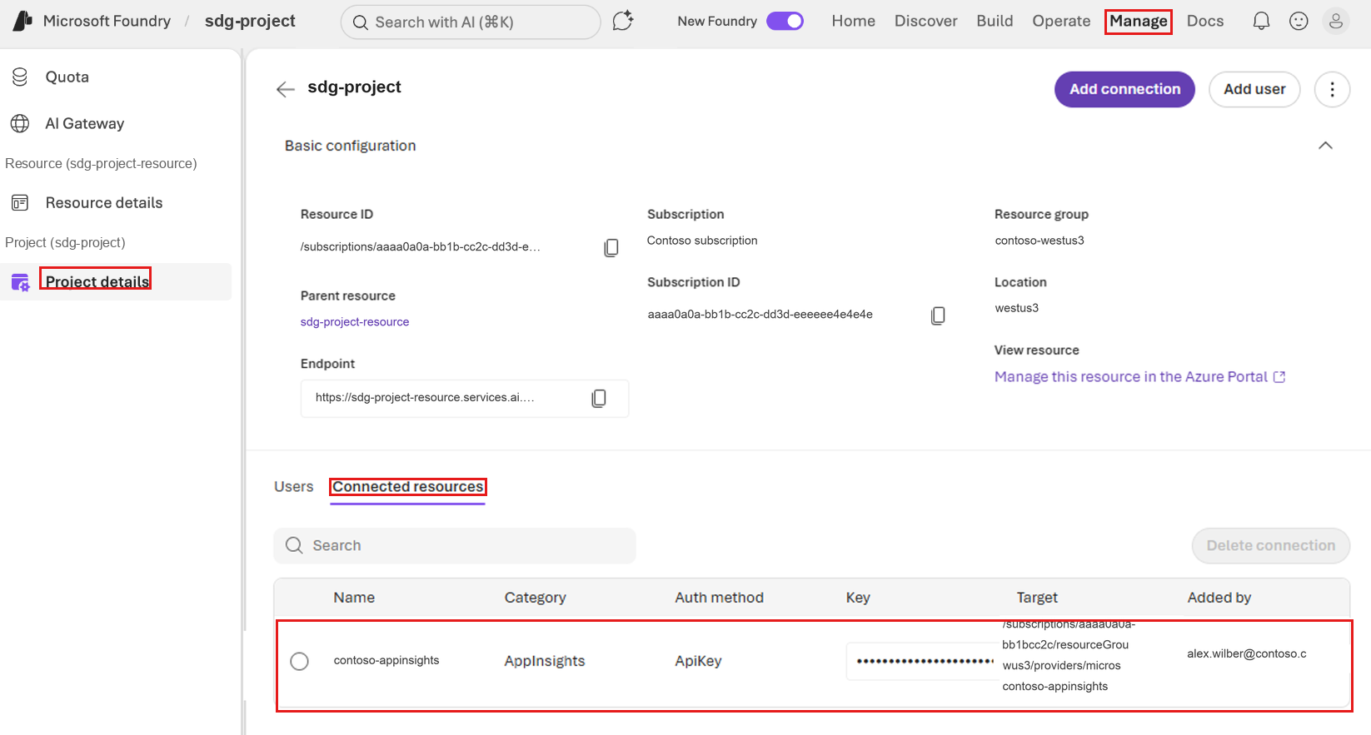Open the Discover tab
This screenshot has height=735, width=1371.
(x=925, y=21)
